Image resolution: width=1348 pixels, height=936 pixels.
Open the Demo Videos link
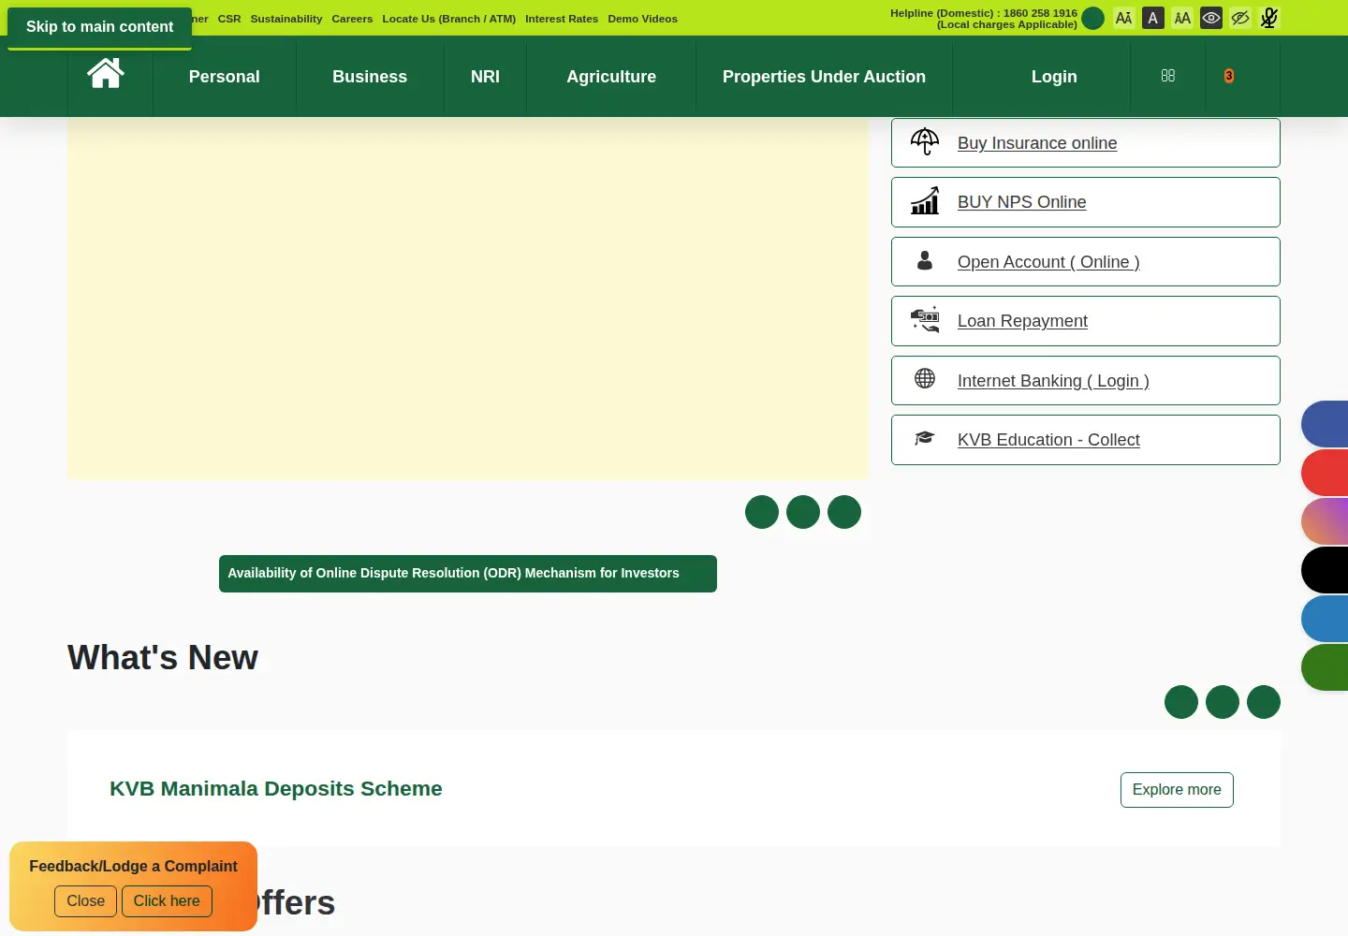point(642,19)
